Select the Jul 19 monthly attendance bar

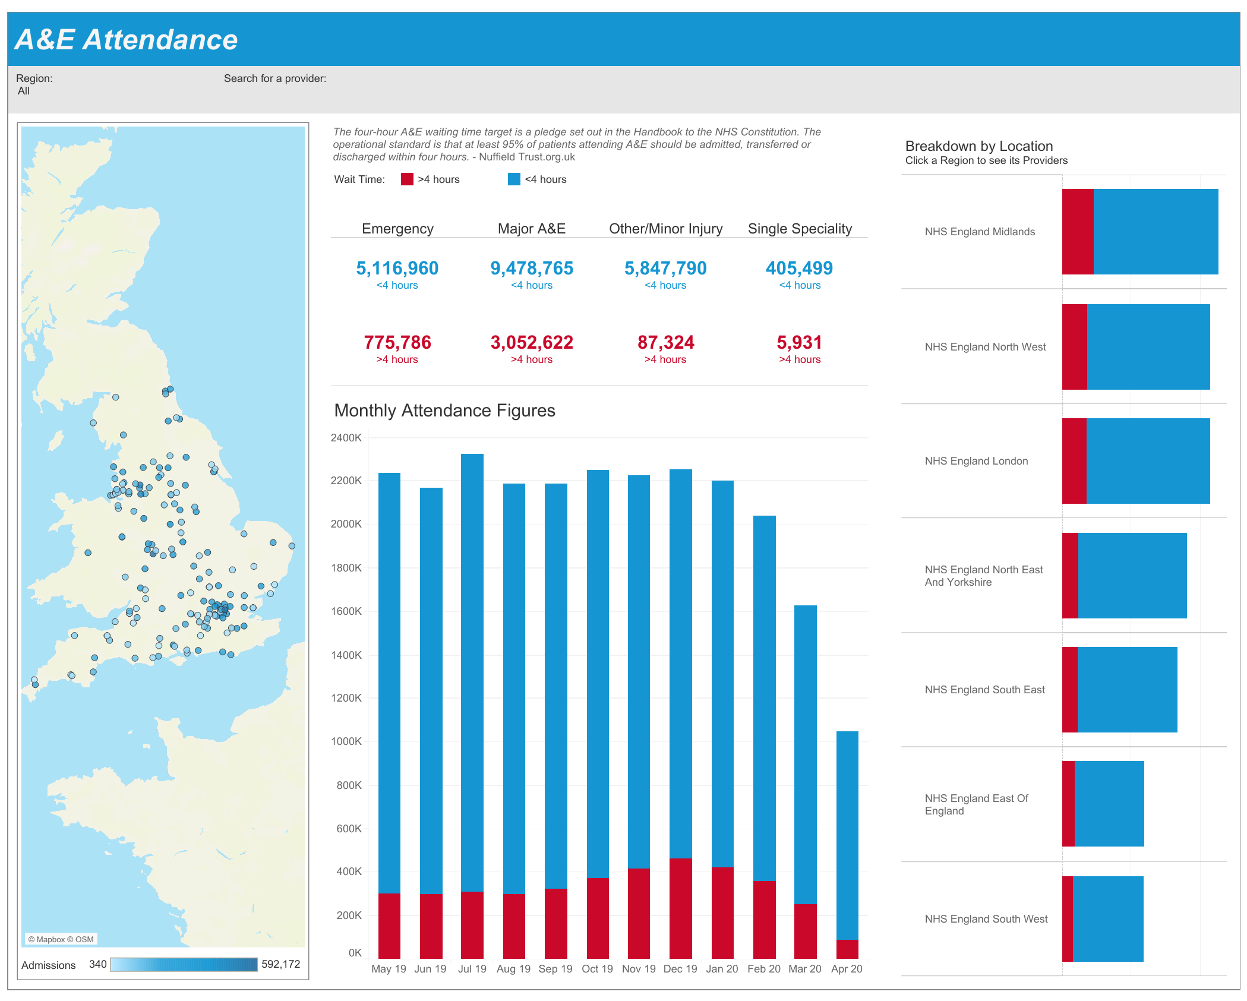tap(472, 706)
